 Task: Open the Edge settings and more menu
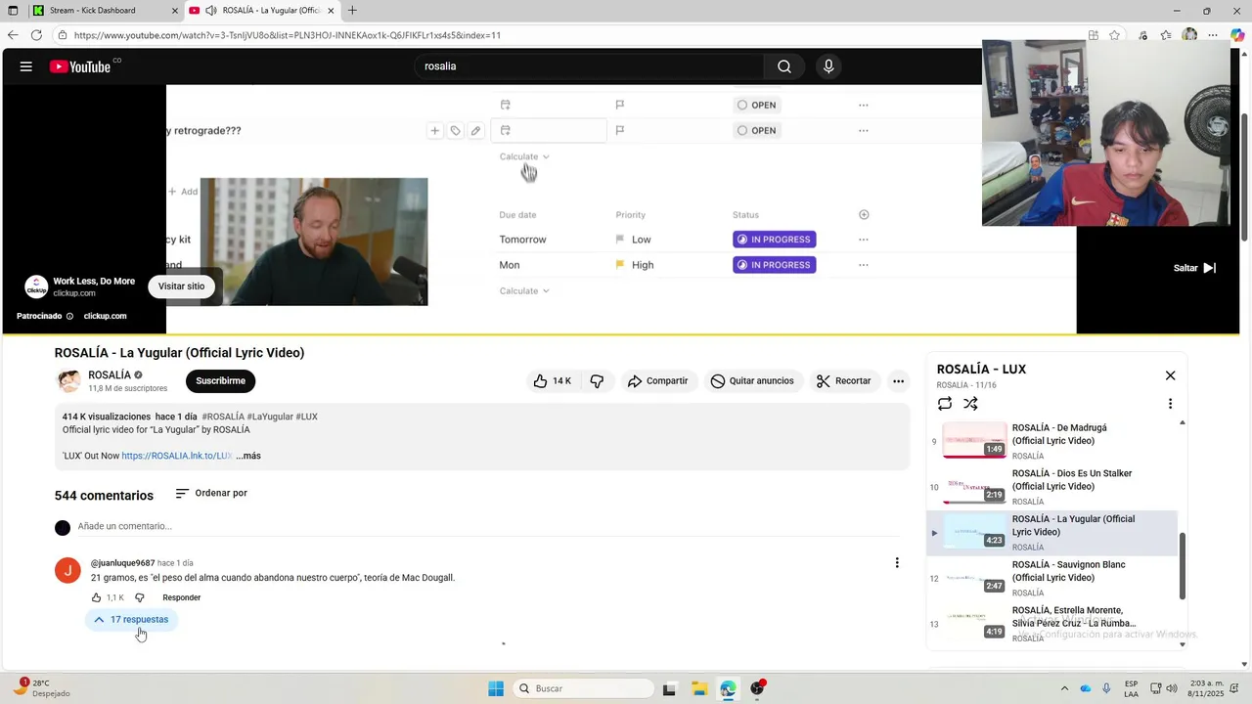point(1213,35)
